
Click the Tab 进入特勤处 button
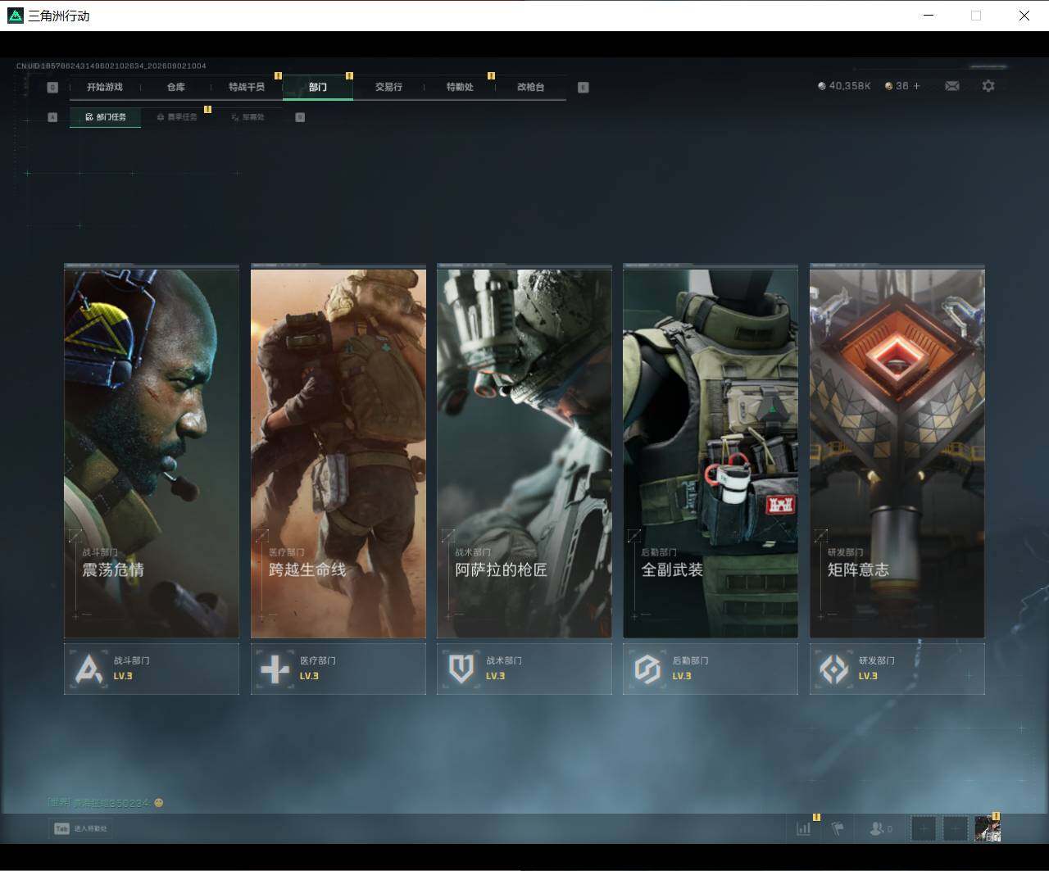[x=81, y=828]
